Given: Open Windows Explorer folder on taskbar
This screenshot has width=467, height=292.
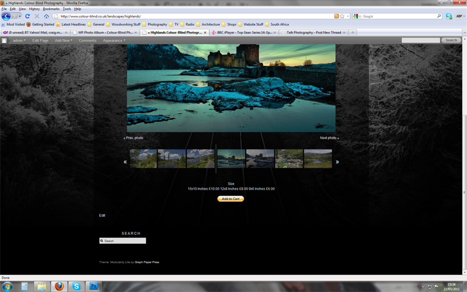Looking at the screenshot, I should [41, 287].
